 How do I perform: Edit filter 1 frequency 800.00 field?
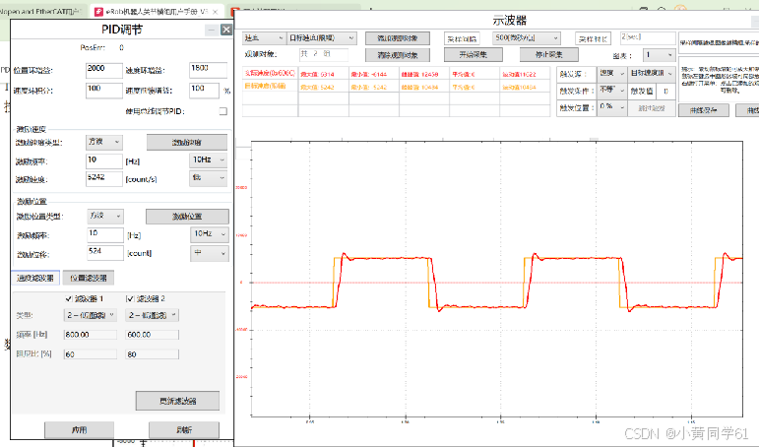[90, 335]
